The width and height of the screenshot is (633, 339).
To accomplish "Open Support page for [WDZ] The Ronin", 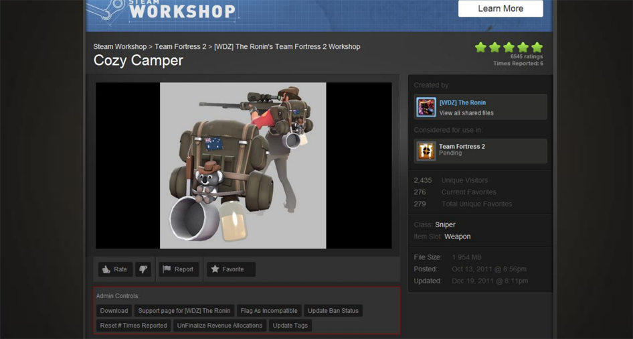I will coord(184,311).
